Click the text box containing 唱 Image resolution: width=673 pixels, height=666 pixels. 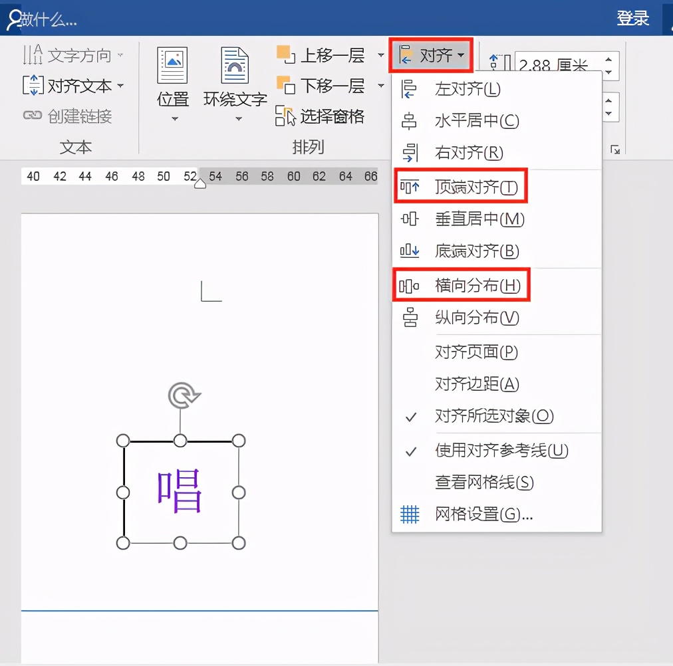[x=180, y=492]
